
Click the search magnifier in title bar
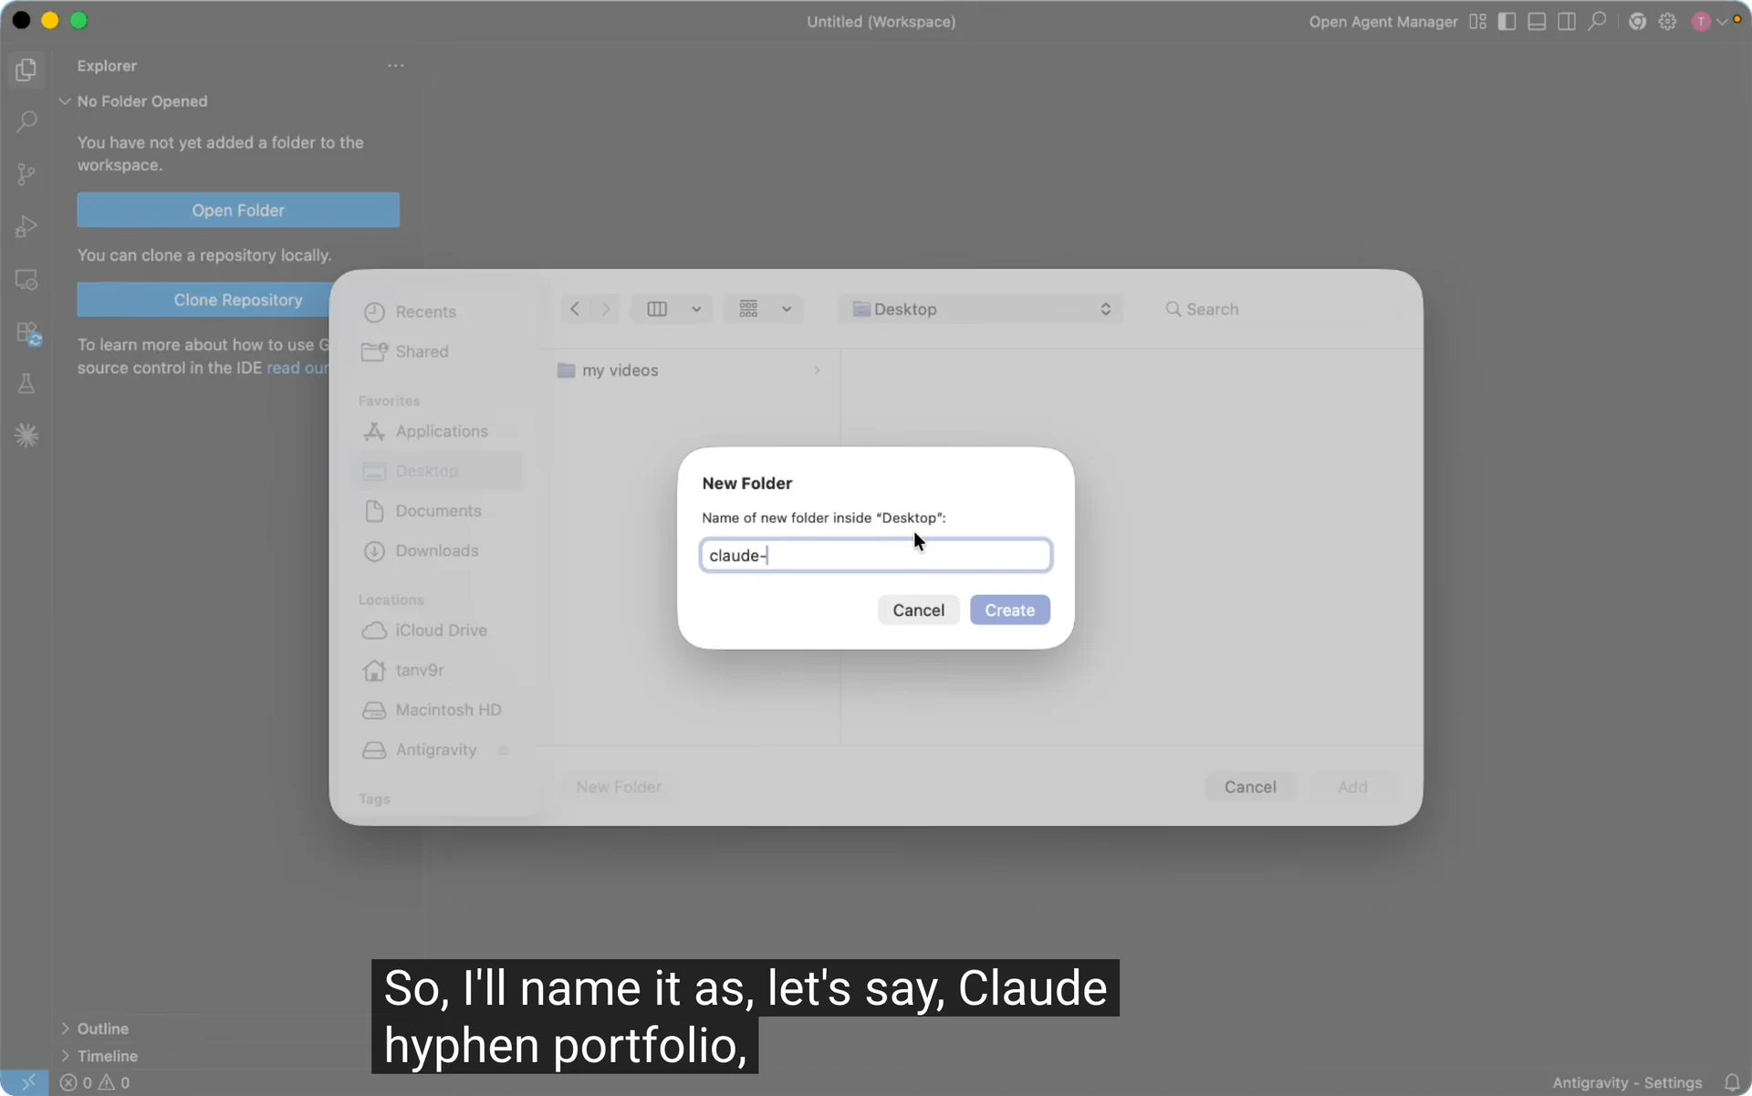(x=1597, y=21)
